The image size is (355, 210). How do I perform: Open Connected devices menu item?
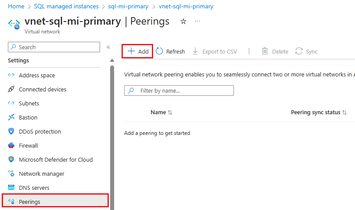click(x=43, y=89)
